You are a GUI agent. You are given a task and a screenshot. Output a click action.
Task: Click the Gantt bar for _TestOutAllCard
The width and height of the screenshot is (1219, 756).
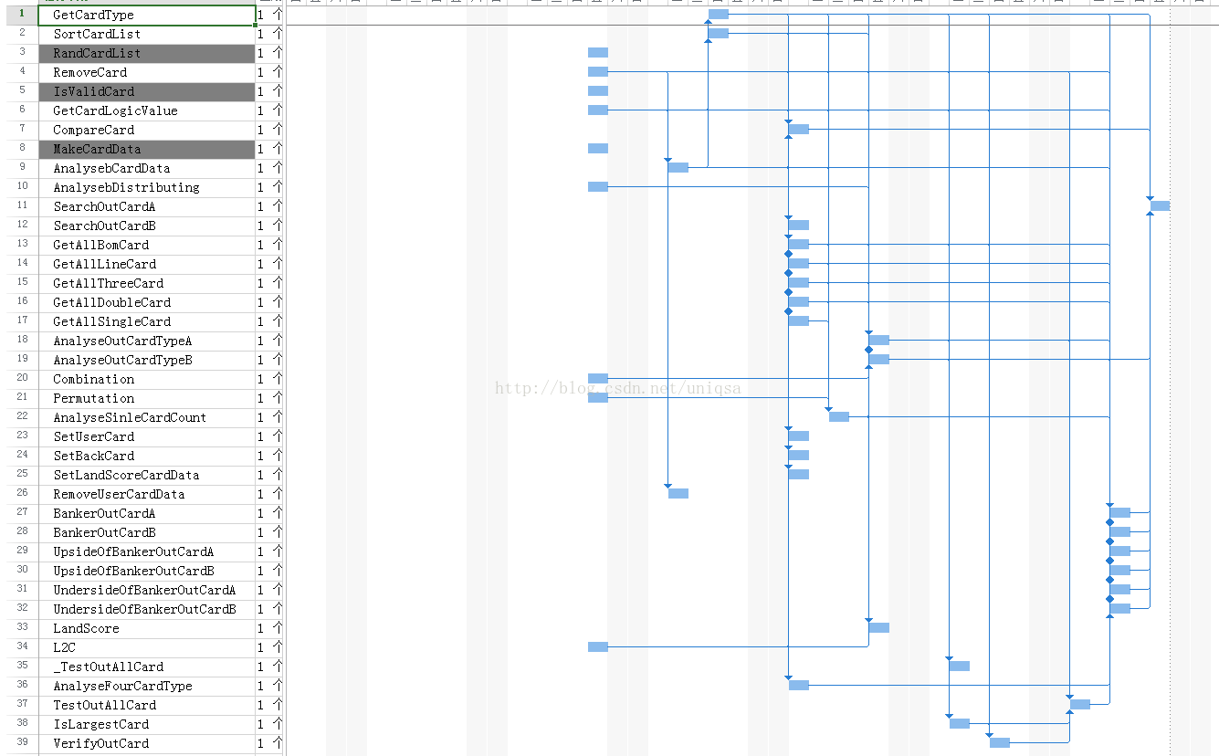[x=960, y=666]
